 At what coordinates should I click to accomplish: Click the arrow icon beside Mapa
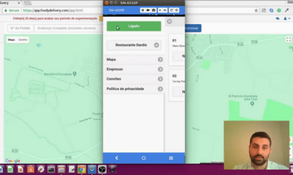160,59
